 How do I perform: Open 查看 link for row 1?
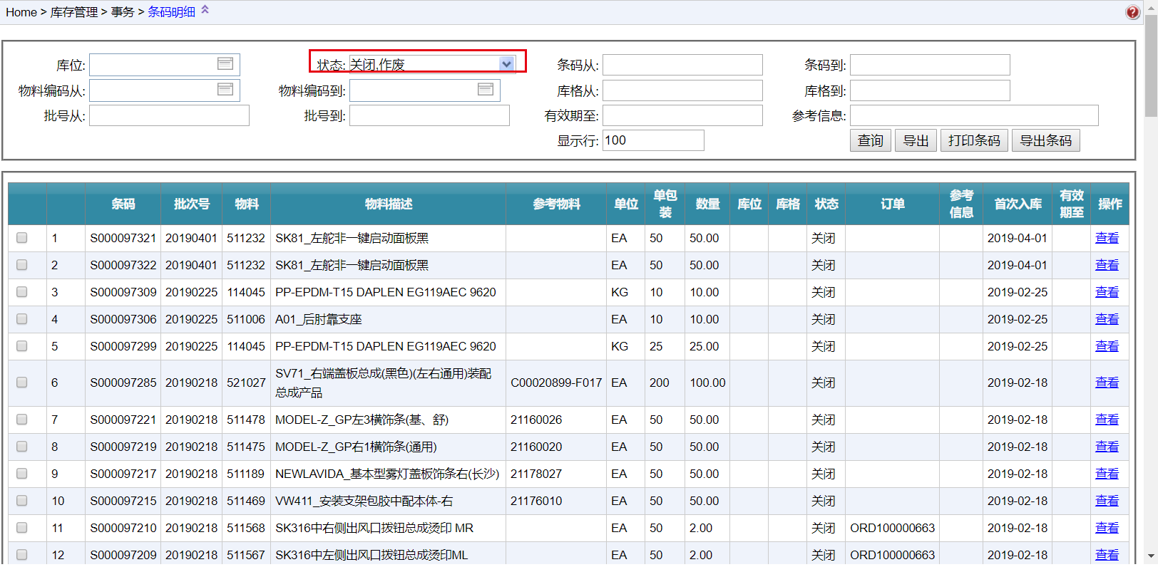click(1107, 238)
